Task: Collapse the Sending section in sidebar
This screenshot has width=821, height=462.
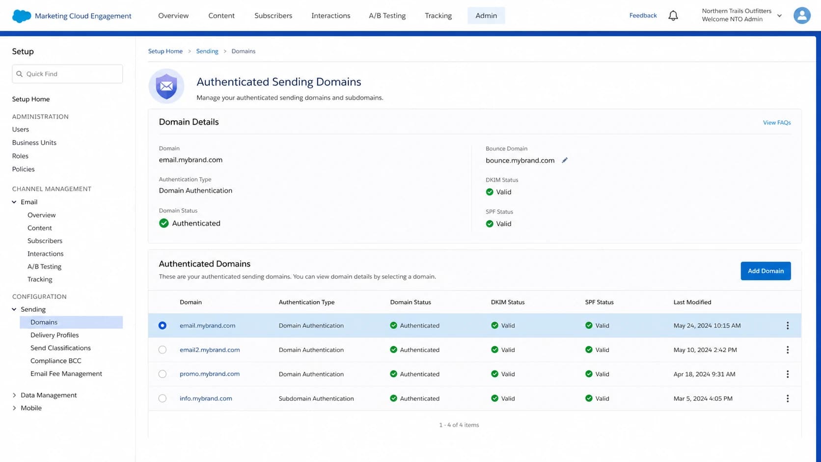Action: pos(14,309)
